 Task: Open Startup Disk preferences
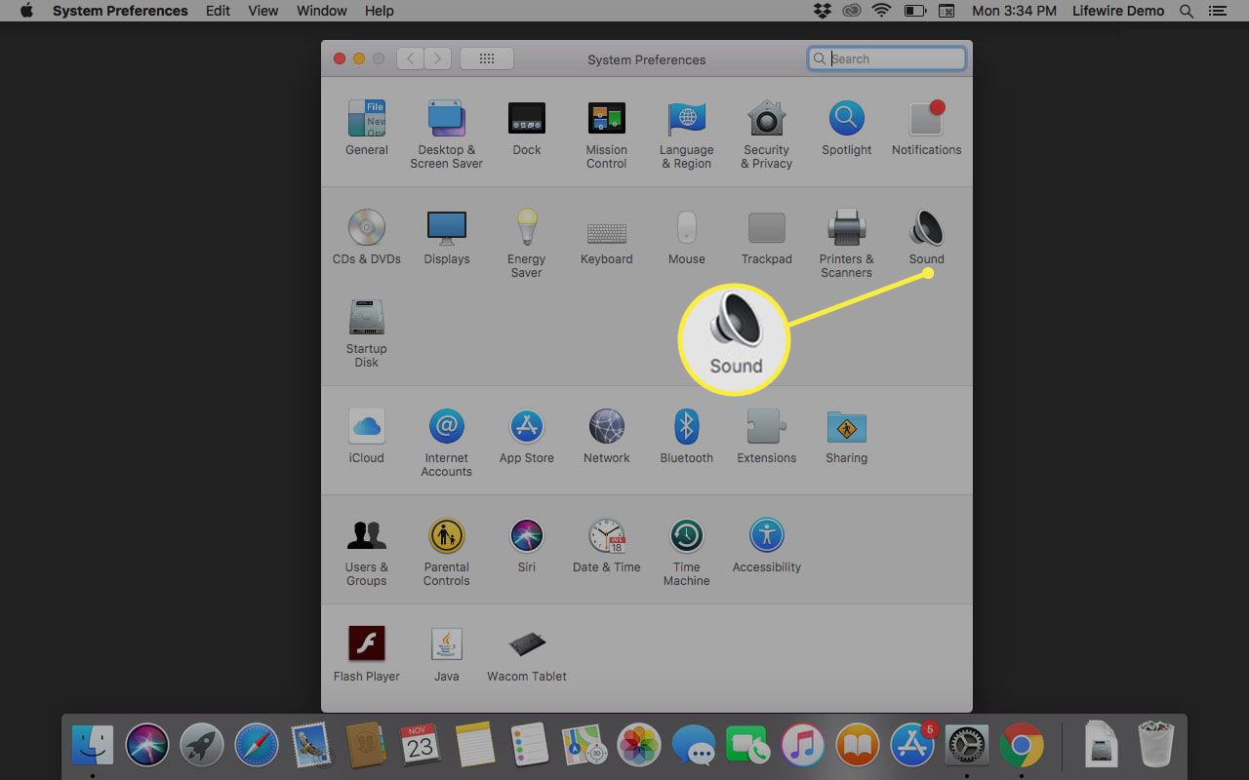pos(367,332)
